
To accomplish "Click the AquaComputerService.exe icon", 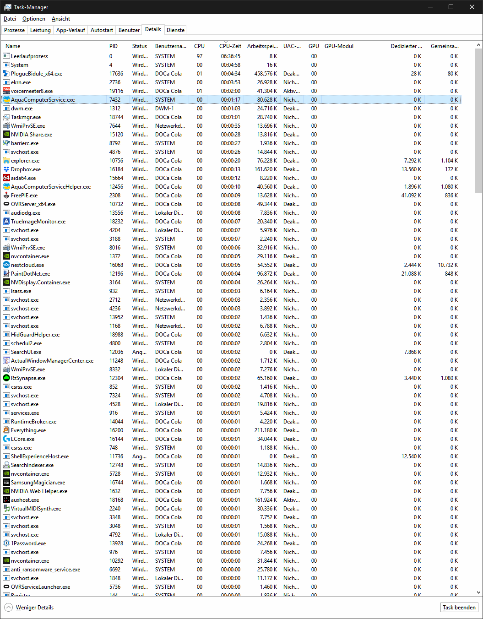I will 6,100.
